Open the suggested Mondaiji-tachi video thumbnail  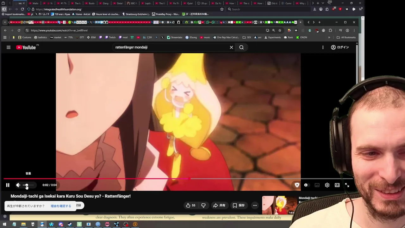coord(279,205)
